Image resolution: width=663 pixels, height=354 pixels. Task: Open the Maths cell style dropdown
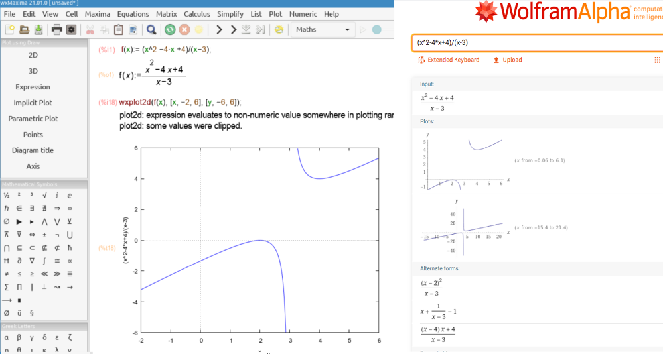pyautogui.click(x=322, y=30)
